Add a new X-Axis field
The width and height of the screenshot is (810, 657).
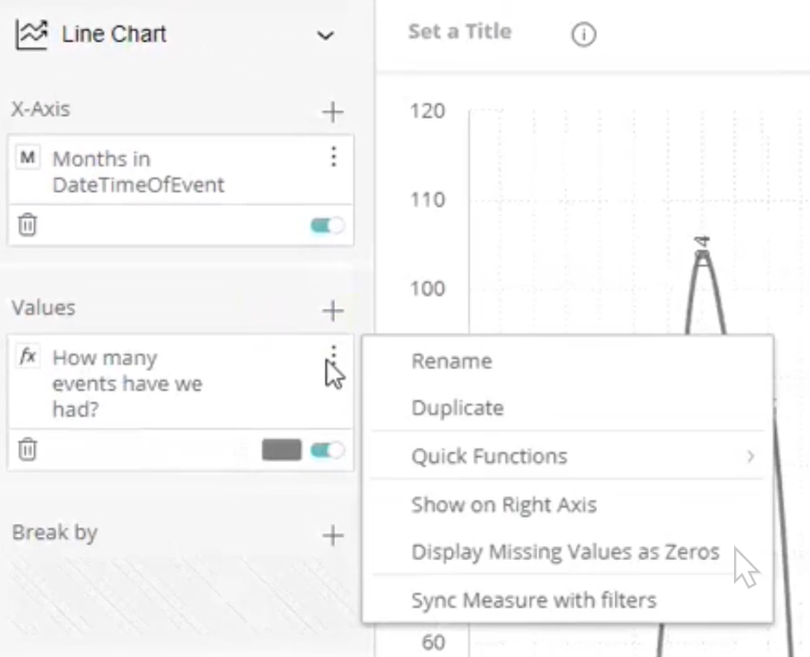333,112
